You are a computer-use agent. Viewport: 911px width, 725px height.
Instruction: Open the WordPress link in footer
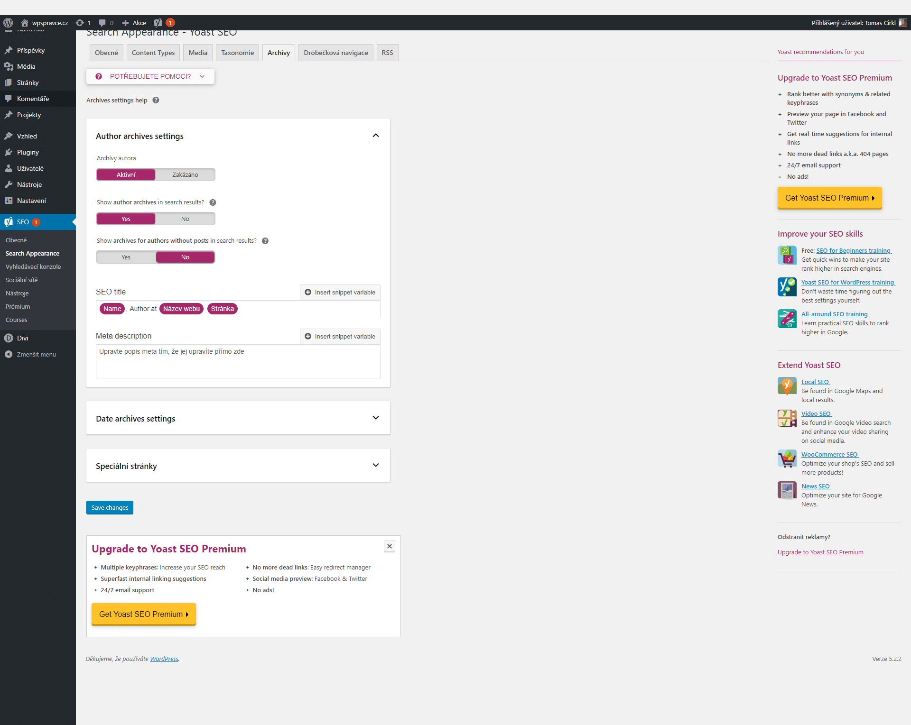pos(164,659)
